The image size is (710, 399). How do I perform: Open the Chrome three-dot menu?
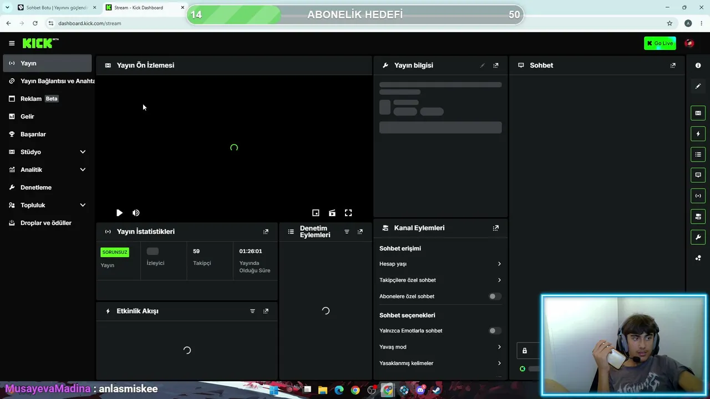702,23
